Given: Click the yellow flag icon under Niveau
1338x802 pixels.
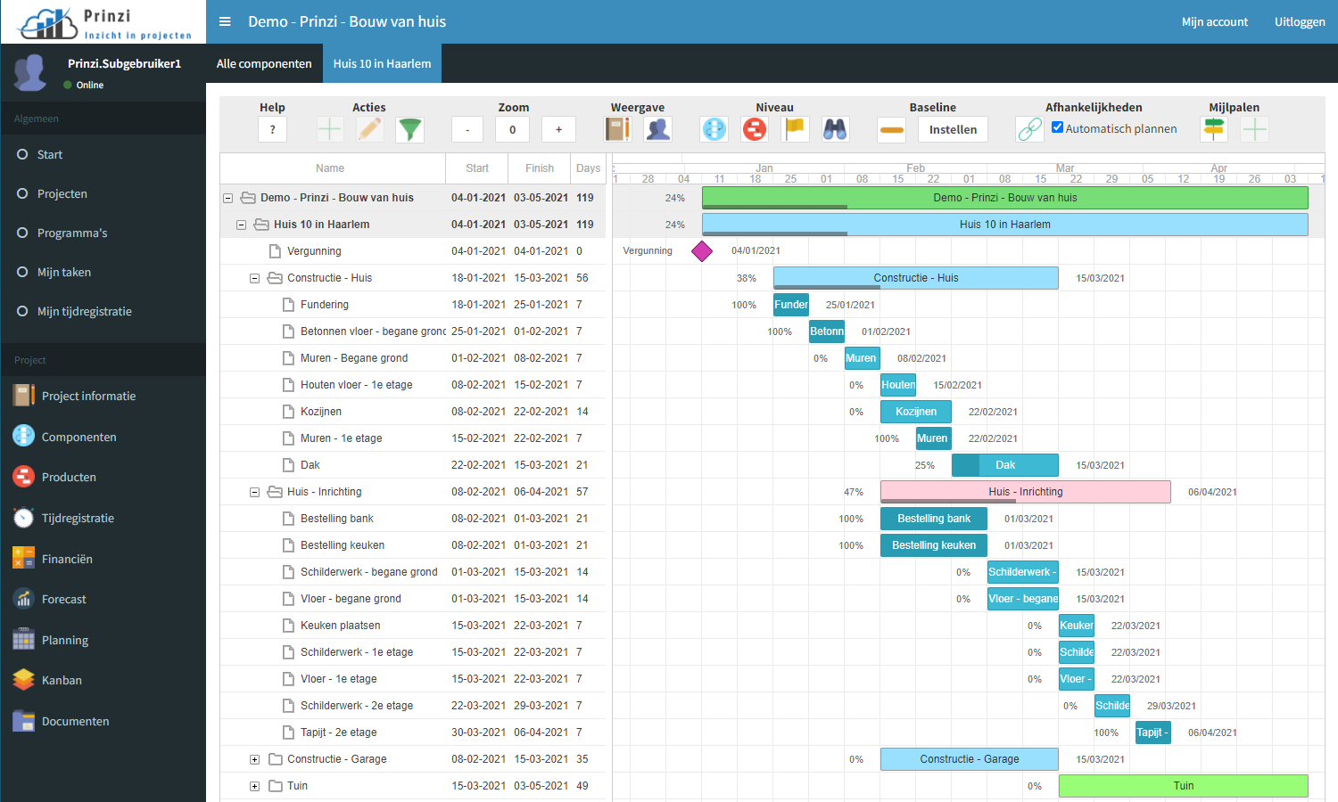Looking at the screenshot, I should pyautogui.click(x=795, y=130).
